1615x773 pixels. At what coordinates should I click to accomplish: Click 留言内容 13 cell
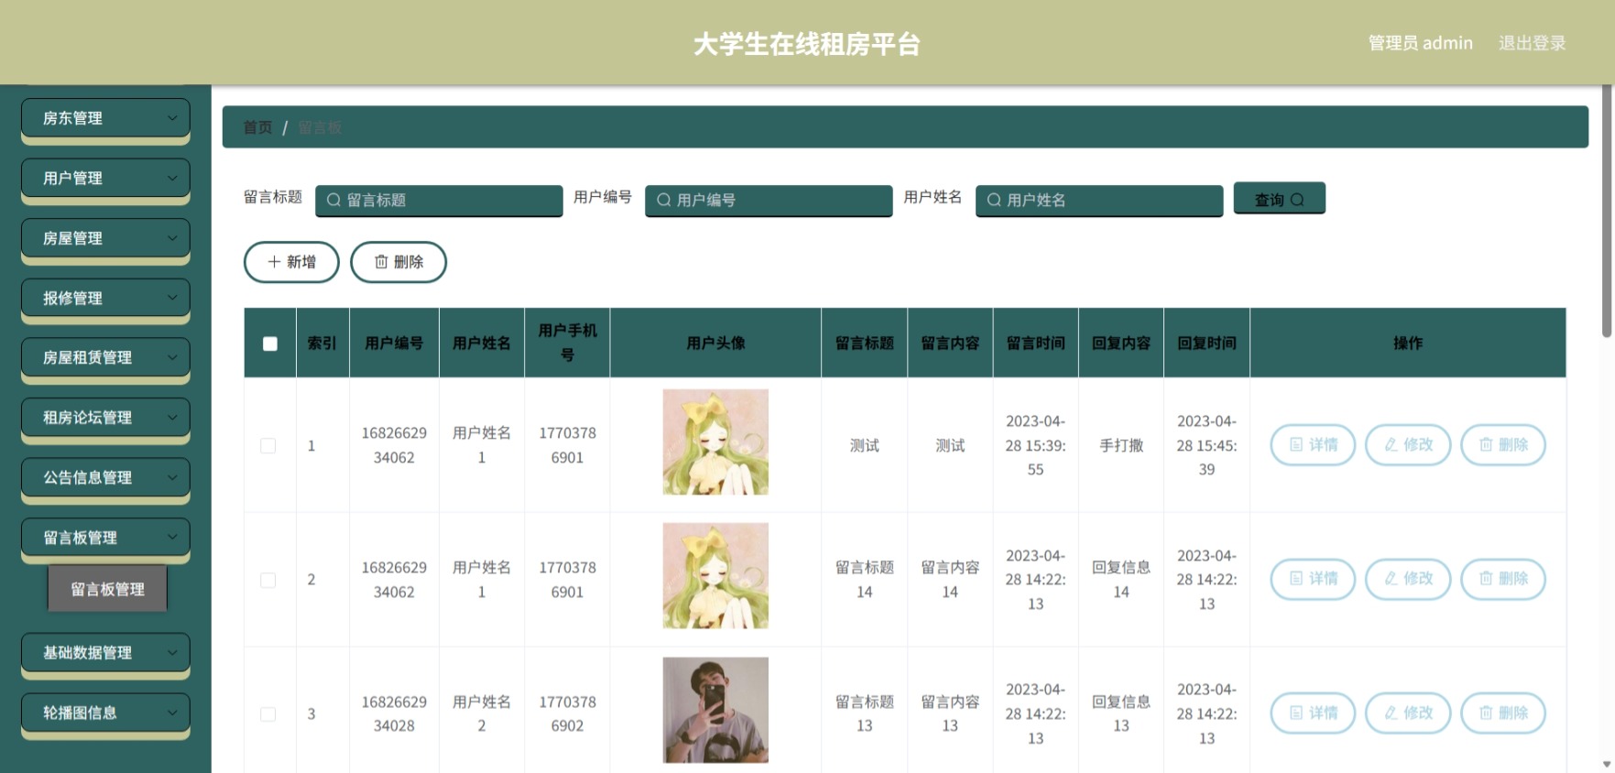(x=950, y=713)
